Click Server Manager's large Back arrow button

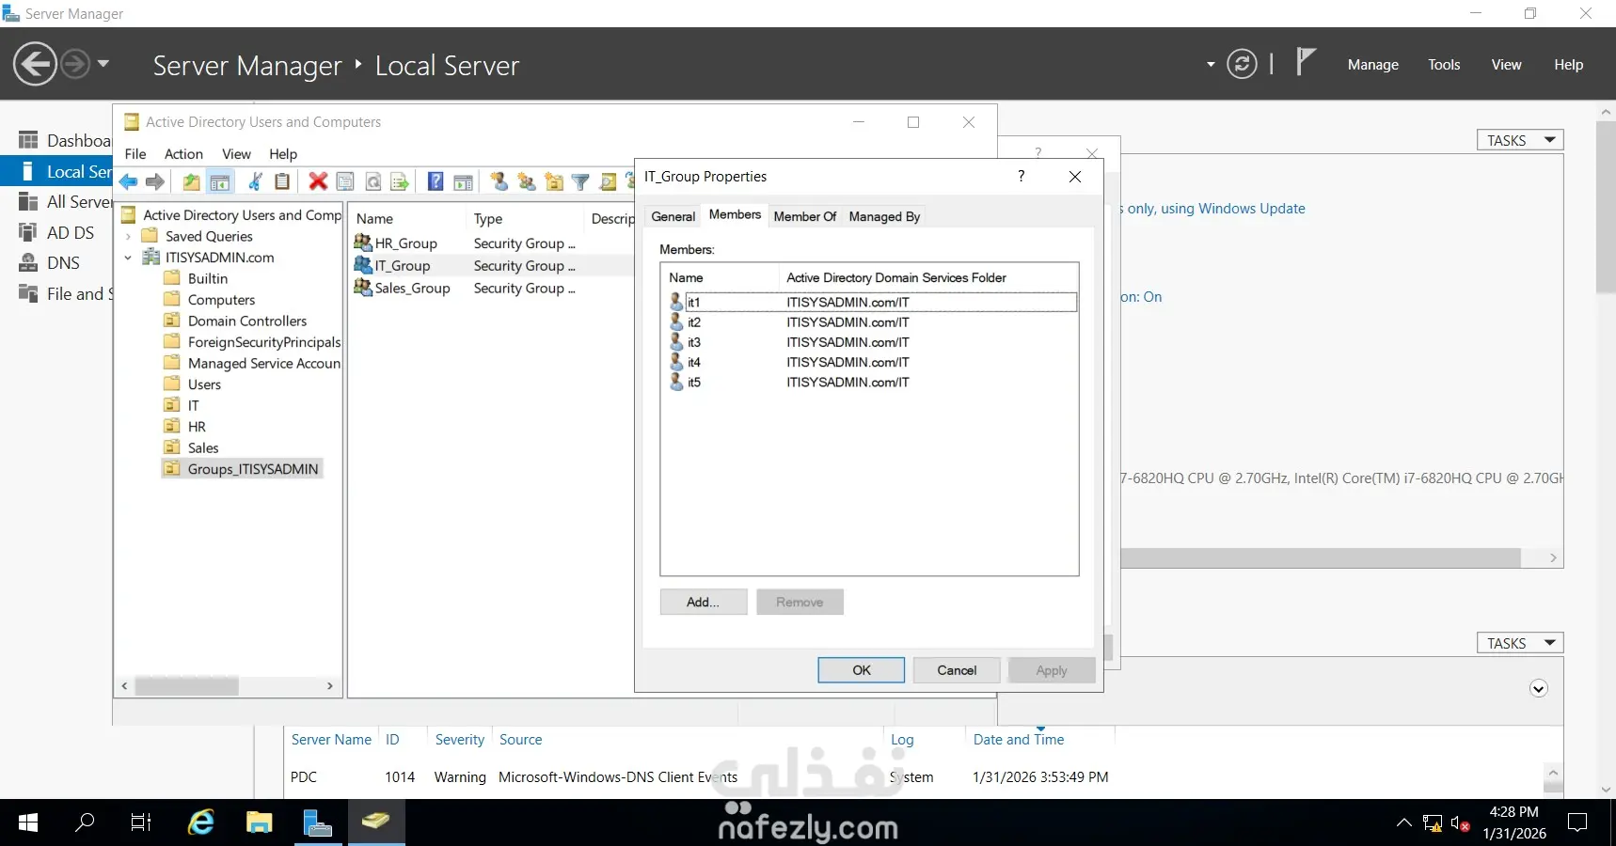[x=36, y=65]
